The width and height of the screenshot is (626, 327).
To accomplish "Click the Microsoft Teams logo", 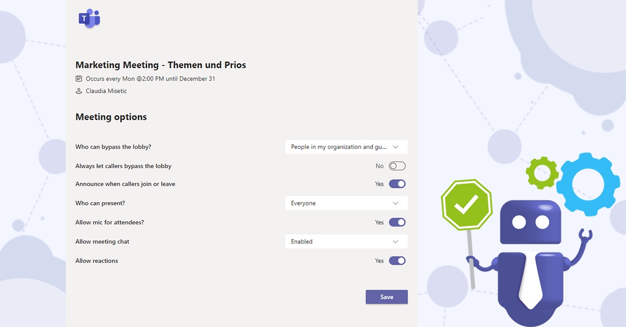I will click(x=89, y=19).
